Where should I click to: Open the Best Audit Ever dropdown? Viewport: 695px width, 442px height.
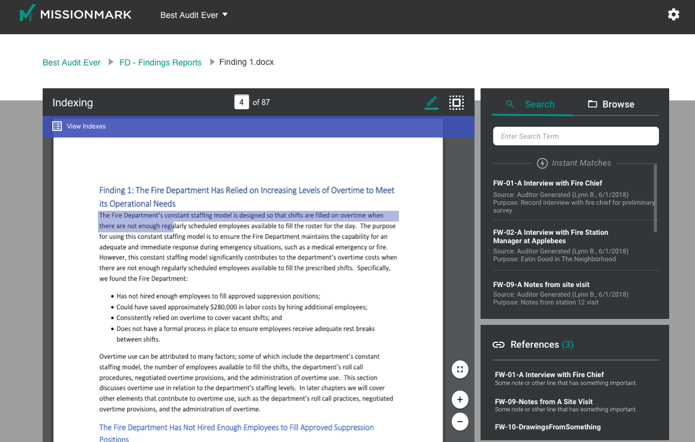point(194,15)
